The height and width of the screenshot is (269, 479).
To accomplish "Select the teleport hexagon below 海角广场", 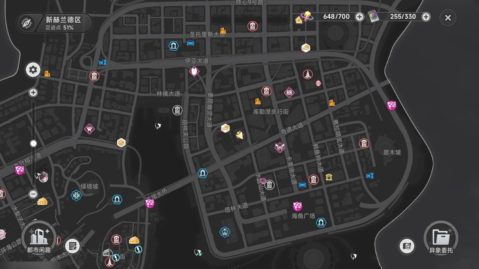I will [x=321, y=223].
